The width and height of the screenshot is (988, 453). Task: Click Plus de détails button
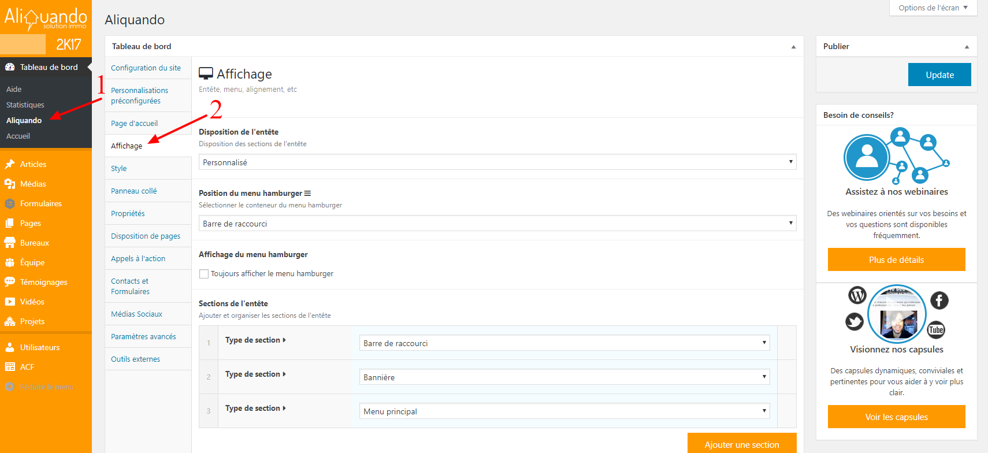pyautogui.click(x=897, y=259)
